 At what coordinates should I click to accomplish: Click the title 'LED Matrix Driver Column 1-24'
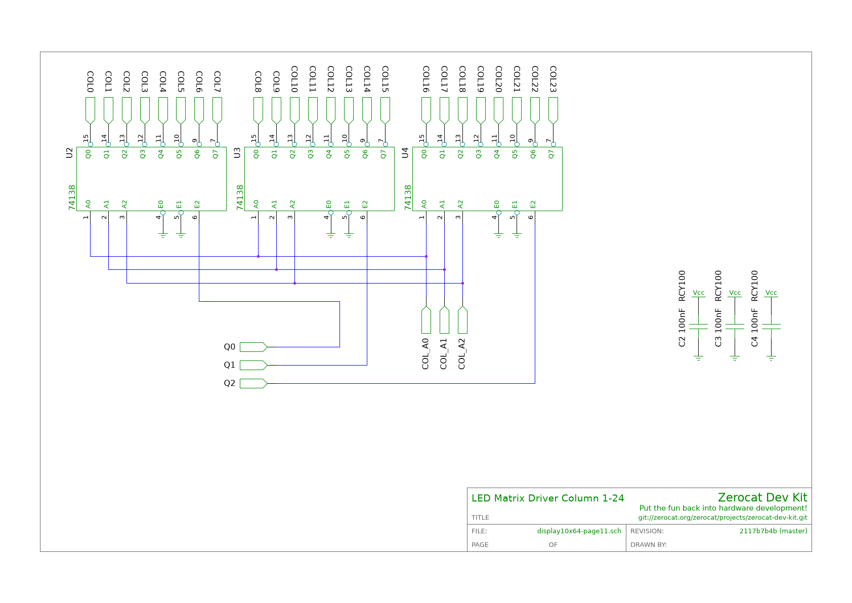(548, 498)
